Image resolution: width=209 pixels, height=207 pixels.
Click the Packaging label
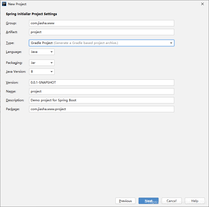pyautogui.click(x=14, y=63)
